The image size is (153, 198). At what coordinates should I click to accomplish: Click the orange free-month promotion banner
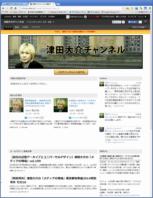[75, 32]
